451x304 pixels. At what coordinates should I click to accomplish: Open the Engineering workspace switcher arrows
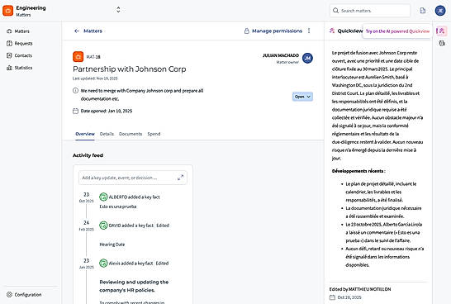[x=118, y=10]
